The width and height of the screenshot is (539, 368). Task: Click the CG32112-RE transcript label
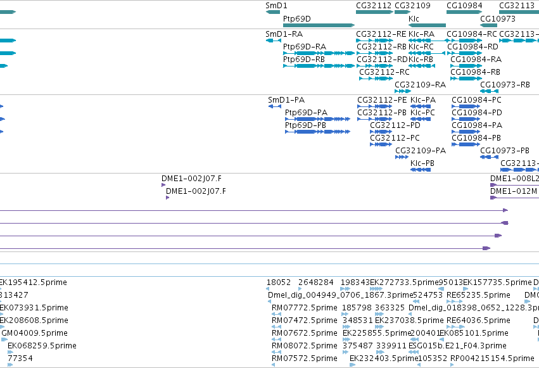(x=381, y=34)
